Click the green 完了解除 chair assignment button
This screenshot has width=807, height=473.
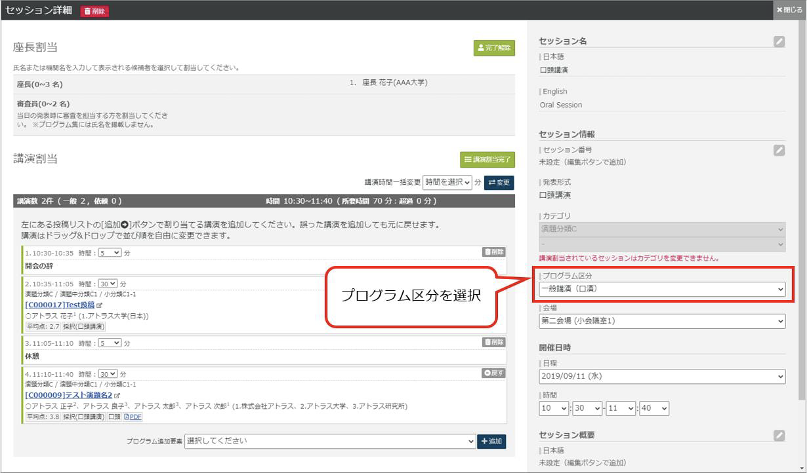click(x=494, y=48)
